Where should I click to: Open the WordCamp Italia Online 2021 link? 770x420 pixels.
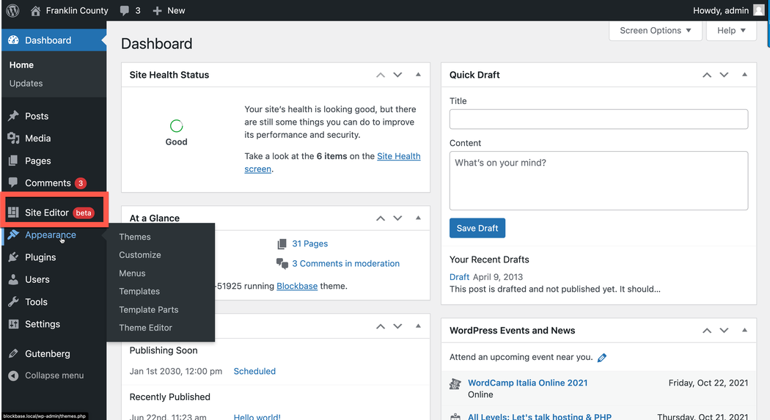tap(527, 383)
